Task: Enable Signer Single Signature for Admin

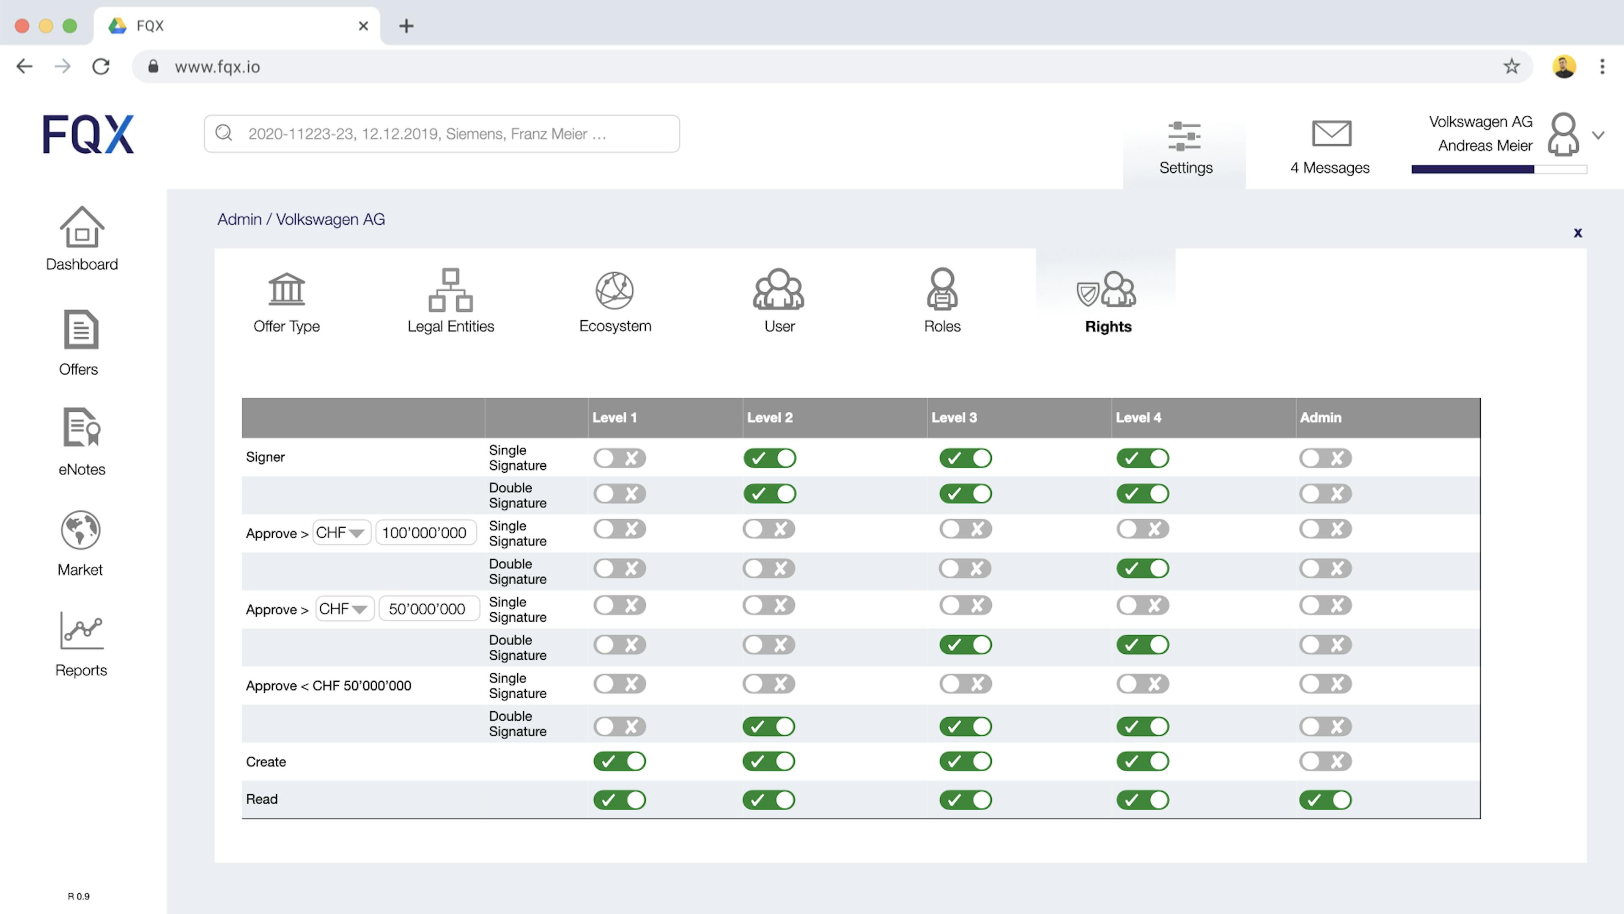Action: pos(1325,458)
